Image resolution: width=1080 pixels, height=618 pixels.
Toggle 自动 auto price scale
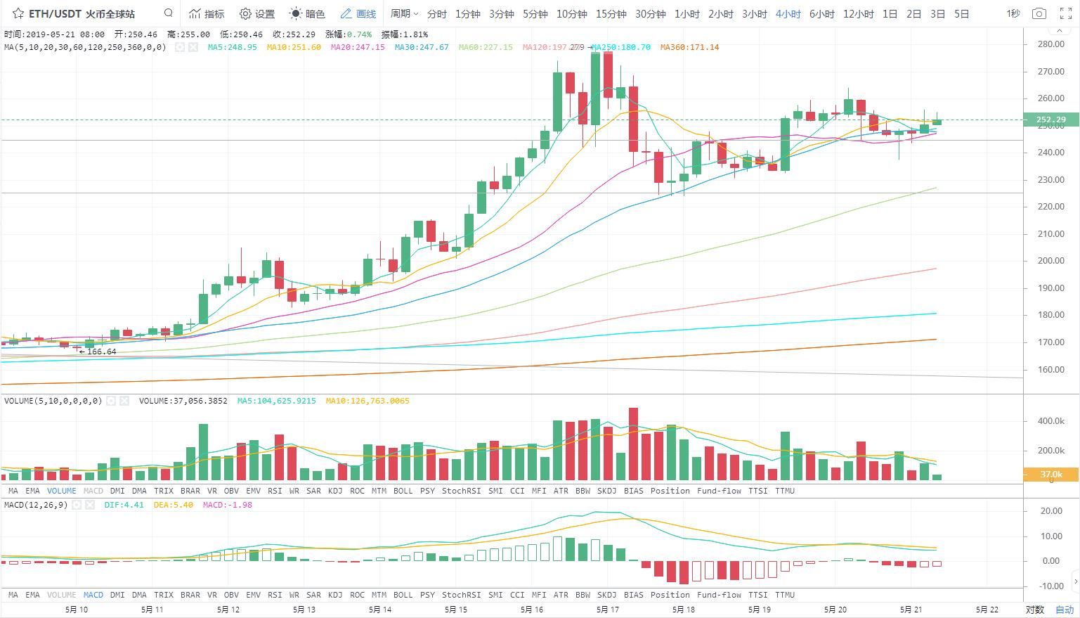tap(1065, 610)
